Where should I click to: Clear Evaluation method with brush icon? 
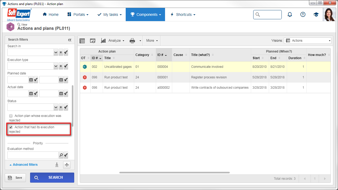(66, 155)
